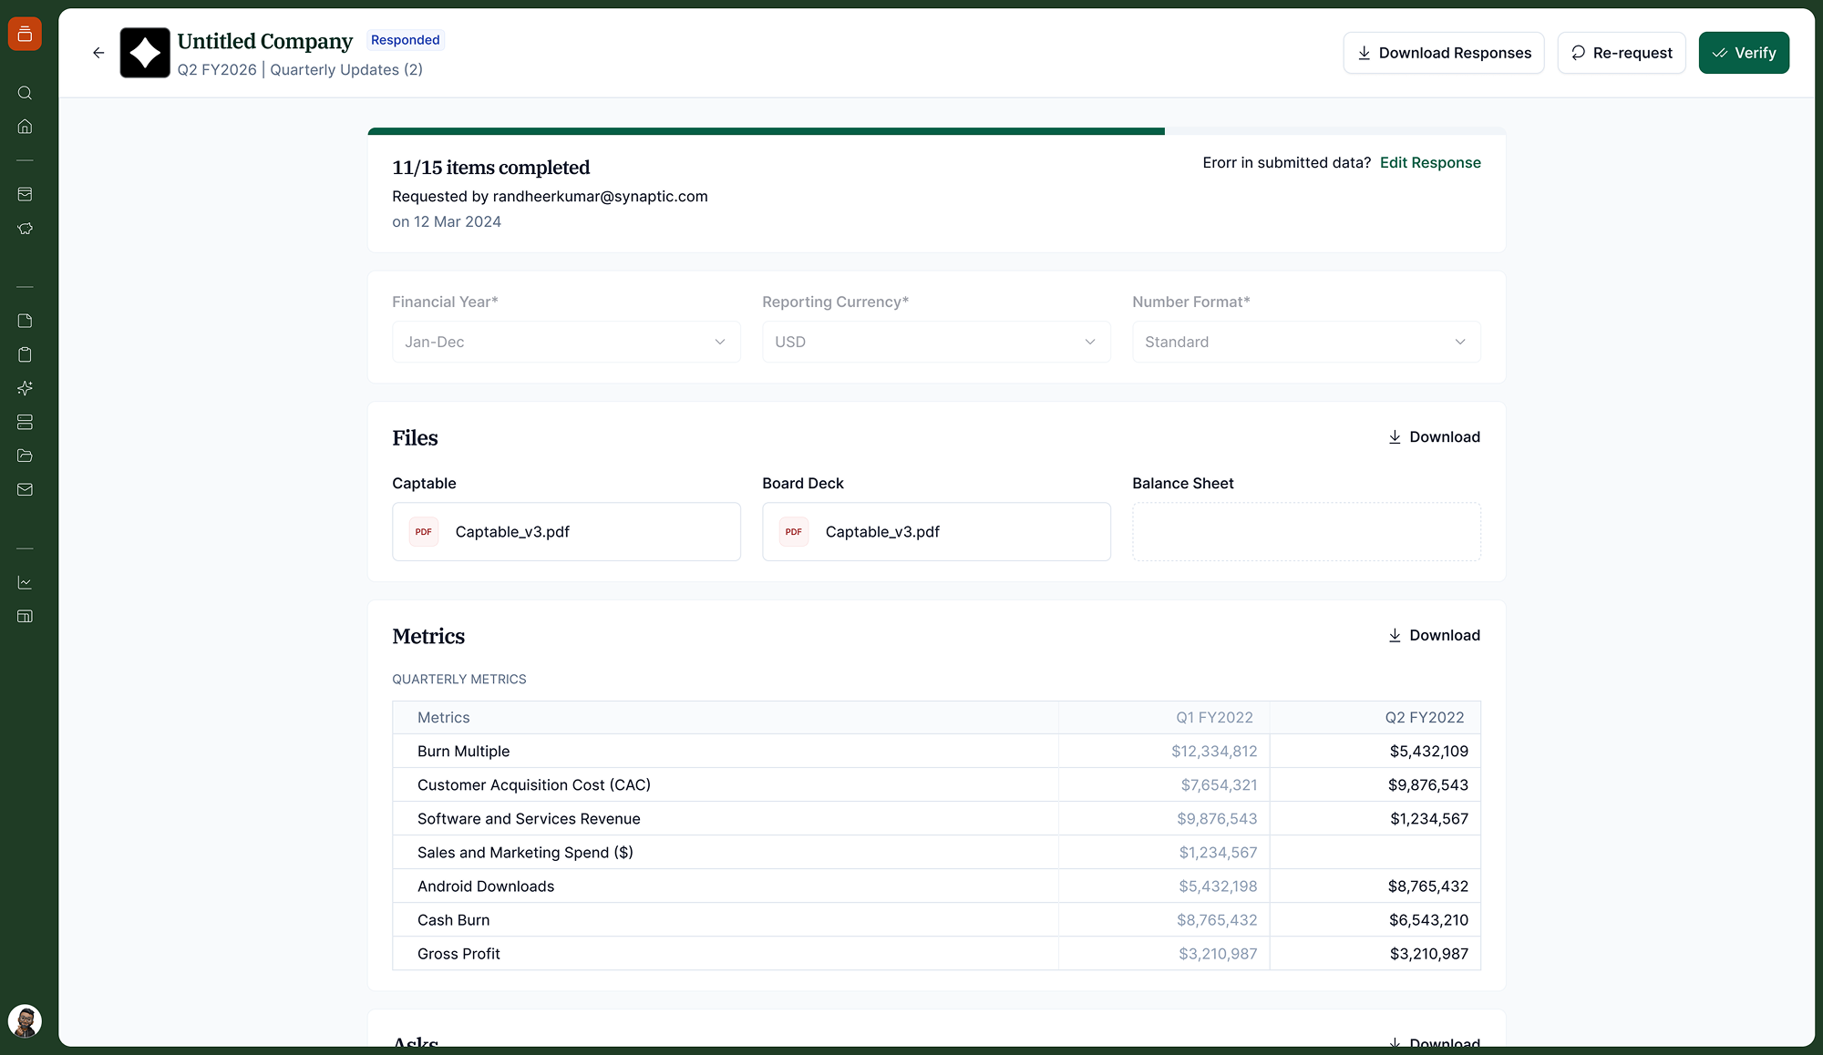Open the Number Format dropdown
This screenshot has width=1823, height=1055.
click(x=1306, y=342)
